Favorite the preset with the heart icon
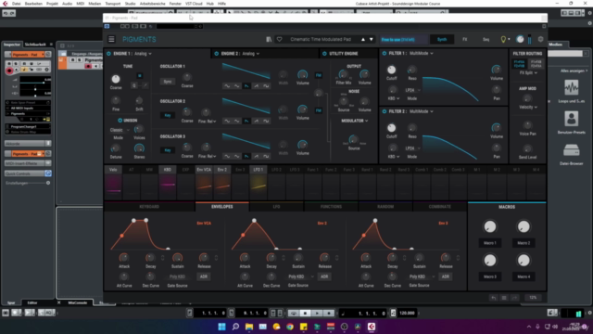Viewport: 593px width, 334px height. [279, 39]
